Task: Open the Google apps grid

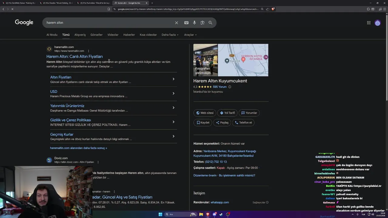Action: pos(369,23)
